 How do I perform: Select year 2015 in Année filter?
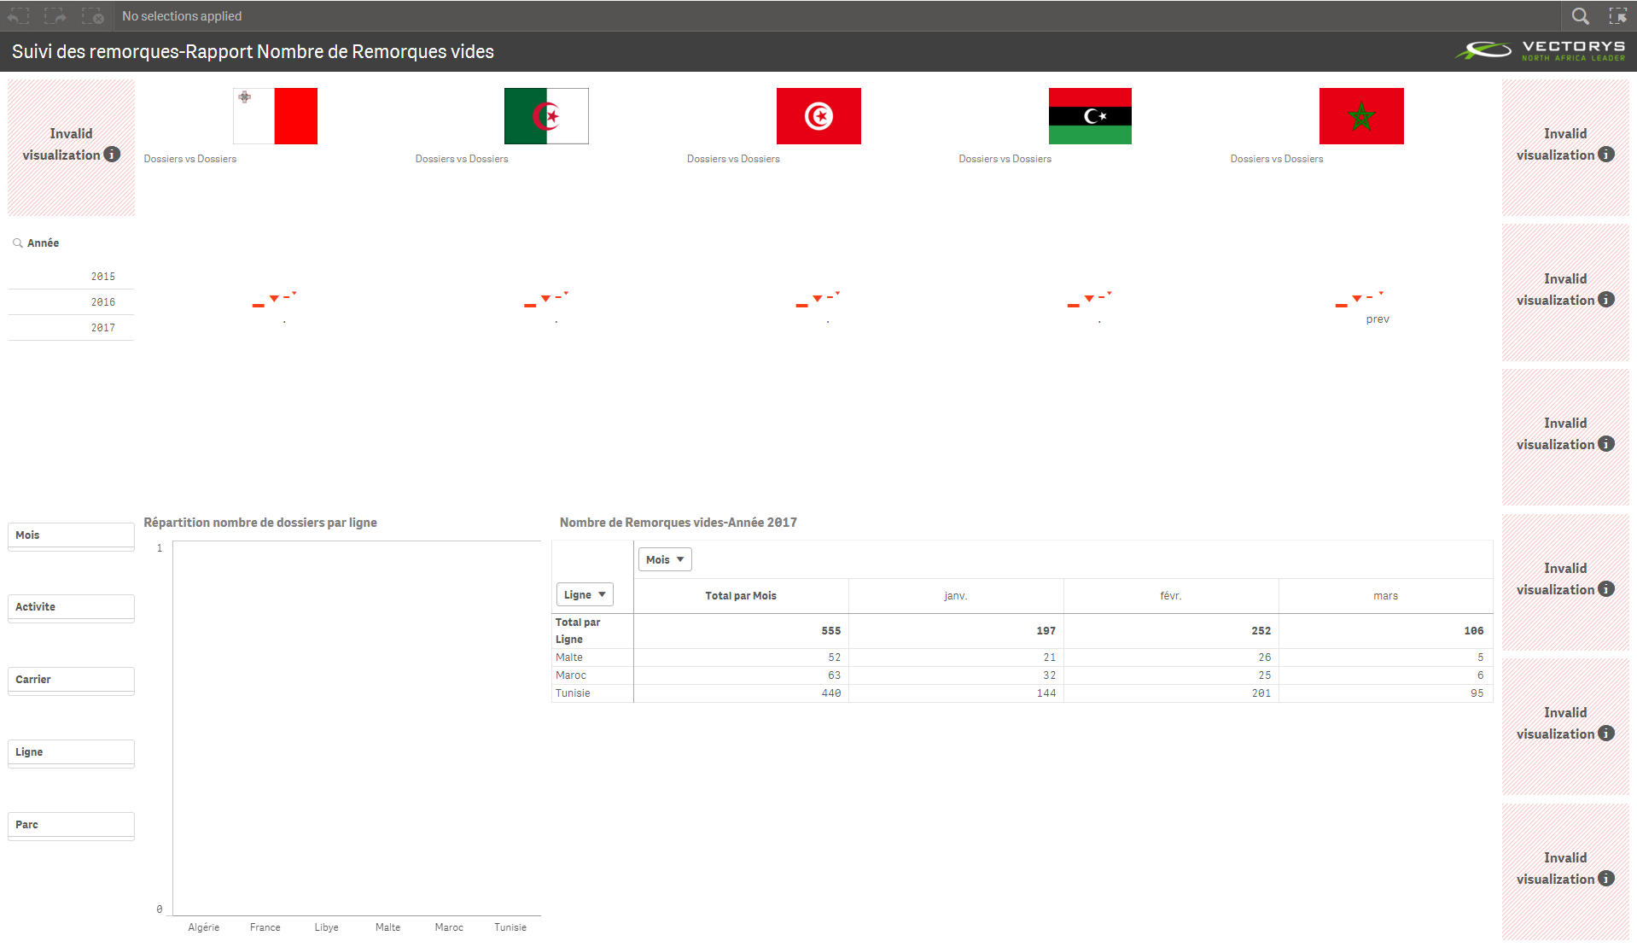click(x=71, y=277)
